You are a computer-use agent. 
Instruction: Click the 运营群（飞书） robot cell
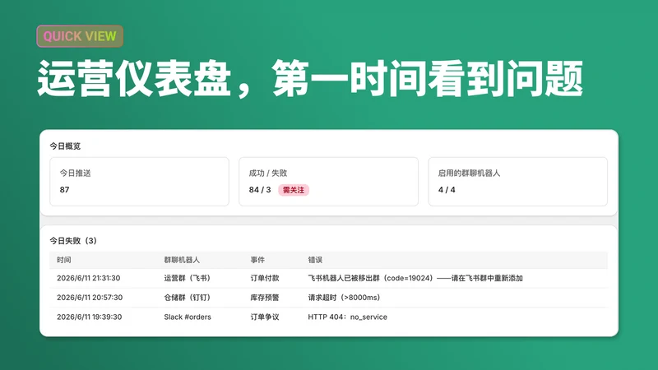[188, 278]
